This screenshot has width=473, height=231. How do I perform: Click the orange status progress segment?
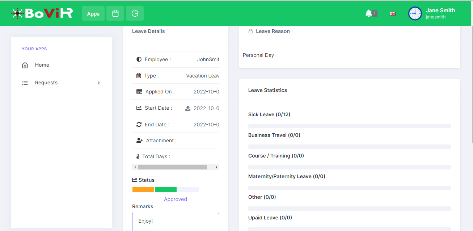tap(143, 190)
